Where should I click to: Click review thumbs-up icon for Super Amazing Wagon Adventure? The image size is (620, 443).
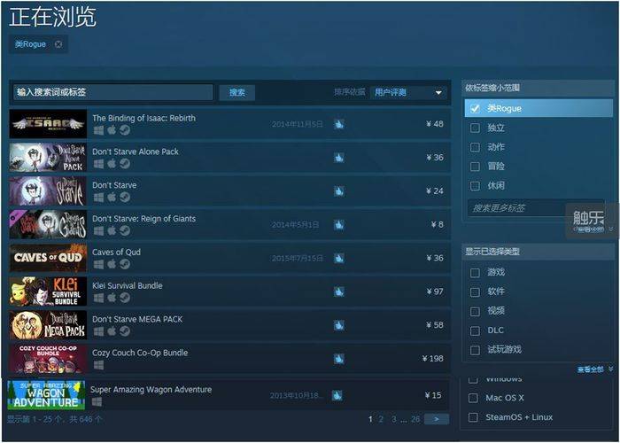(x=337, y=395)
